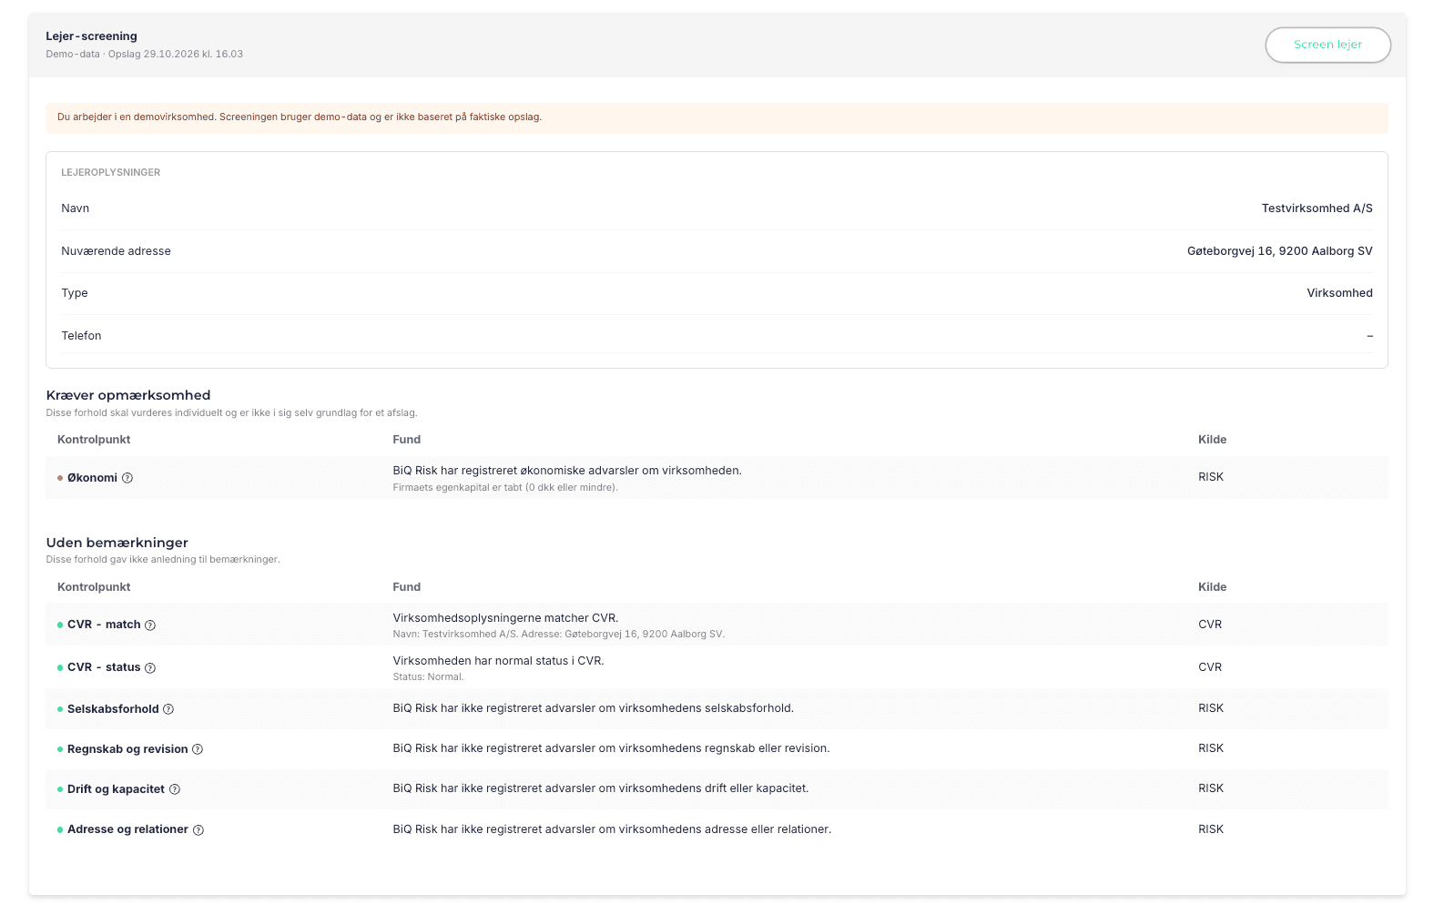This screenshot has width=1444, height=915.
Task: Select the Adresse og relationer label
Action: pos(127,829)
